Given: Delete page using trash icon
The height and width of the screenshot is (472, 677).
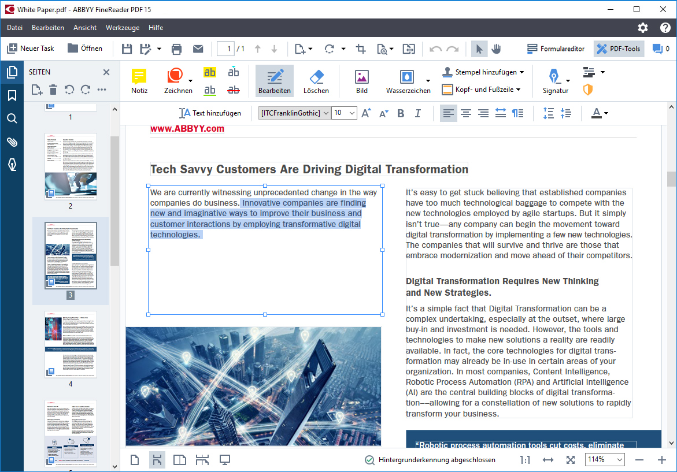Looking at the screenshot, I should point(53,90).
